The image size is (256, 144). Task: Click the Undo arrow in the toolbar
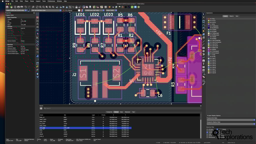point(26,7)
